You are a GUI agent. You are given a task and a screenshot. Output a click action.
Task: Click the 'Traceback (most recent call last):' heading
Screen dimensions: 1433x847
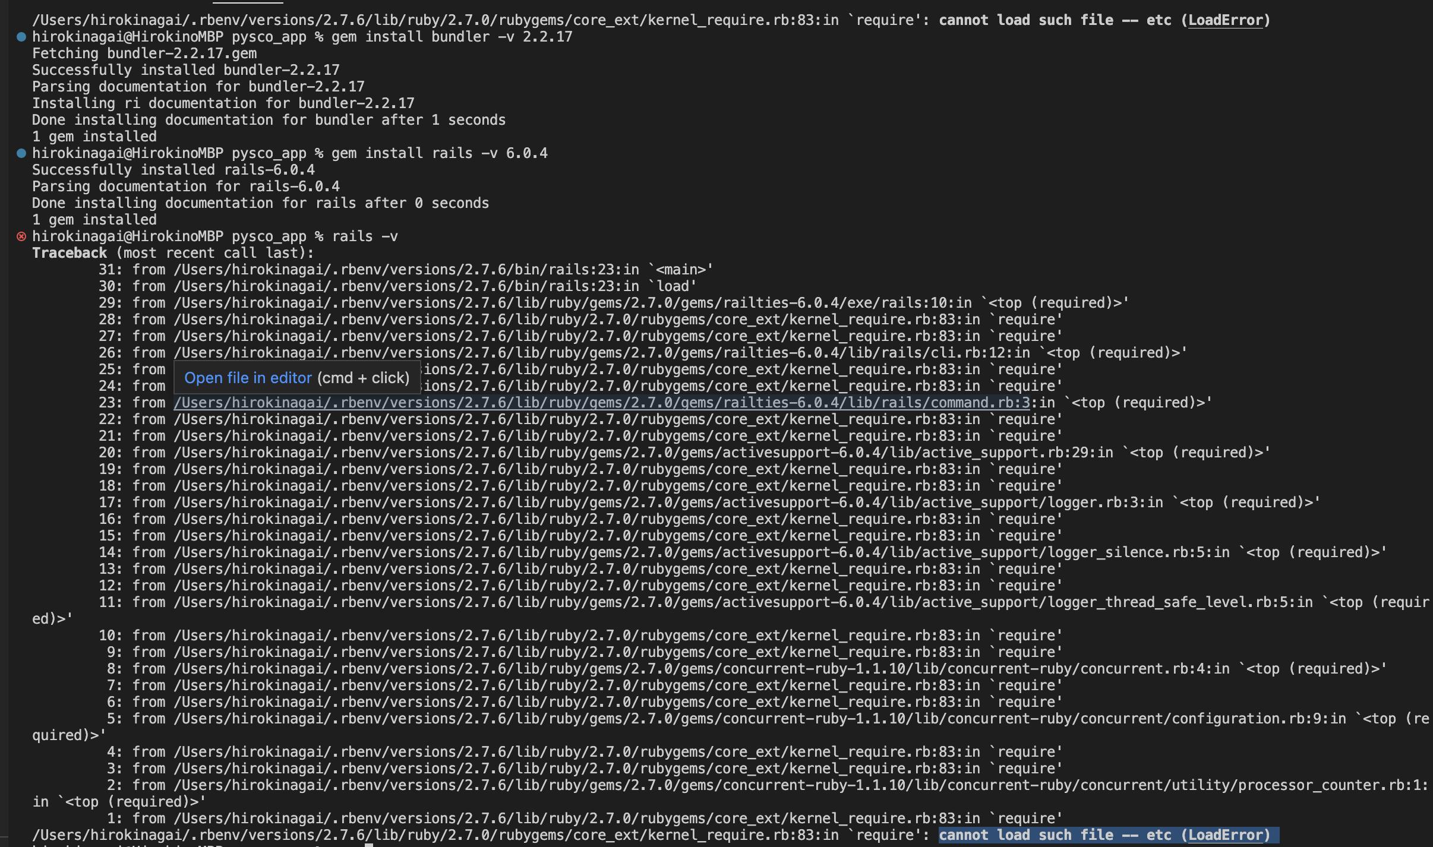coord(173,253)
